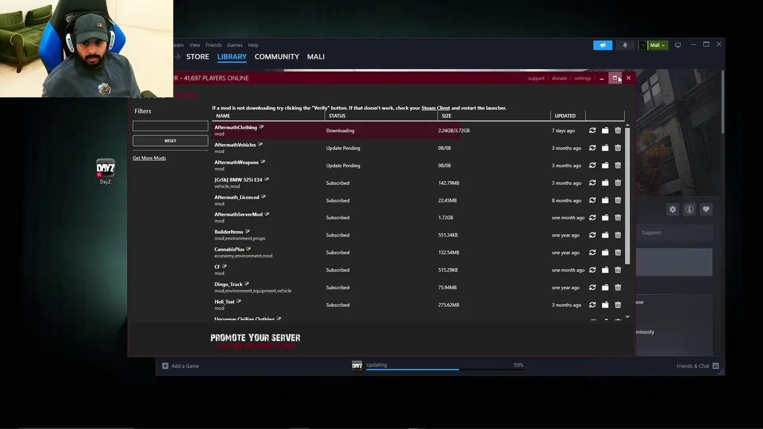763x429 pixels.
Task: Open game settings gear in Steam window
Action: coord(673,209)
